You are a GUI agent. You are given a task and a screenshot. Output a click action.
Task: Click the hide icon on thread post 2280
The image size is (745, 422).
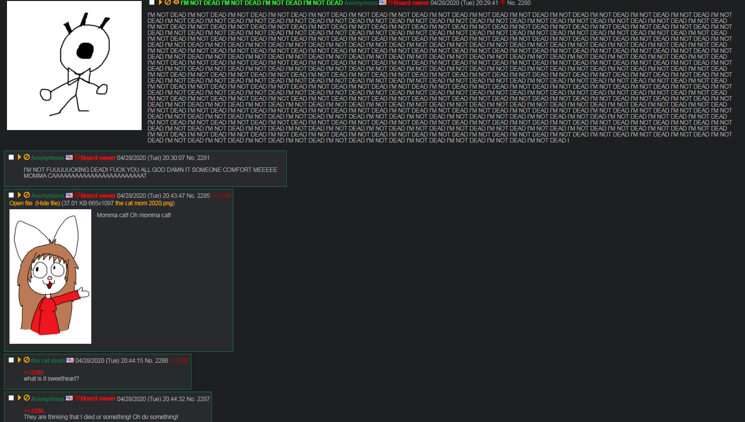coord(168,2)
